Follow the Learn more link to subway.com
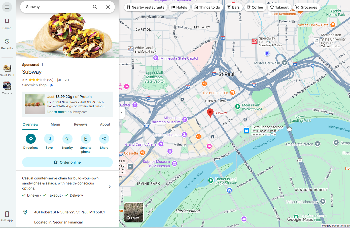Screen dimensions: 350x228 pyautogui.click(x=57, y=111)
